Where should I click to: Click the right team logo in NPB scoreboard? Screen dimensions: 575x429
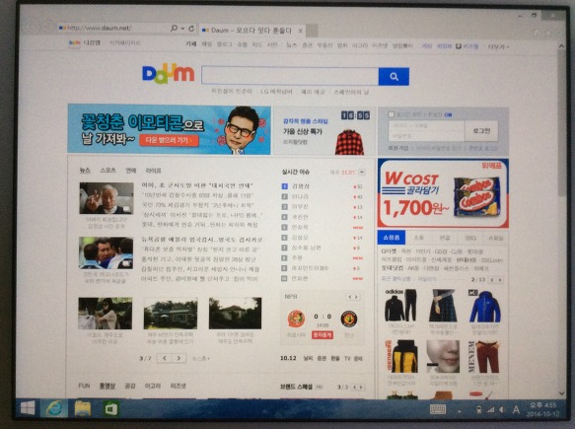click(349, 319)
